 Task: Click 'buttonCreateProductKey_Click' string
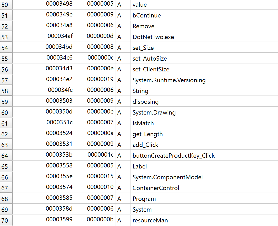[x=174, y=156]
